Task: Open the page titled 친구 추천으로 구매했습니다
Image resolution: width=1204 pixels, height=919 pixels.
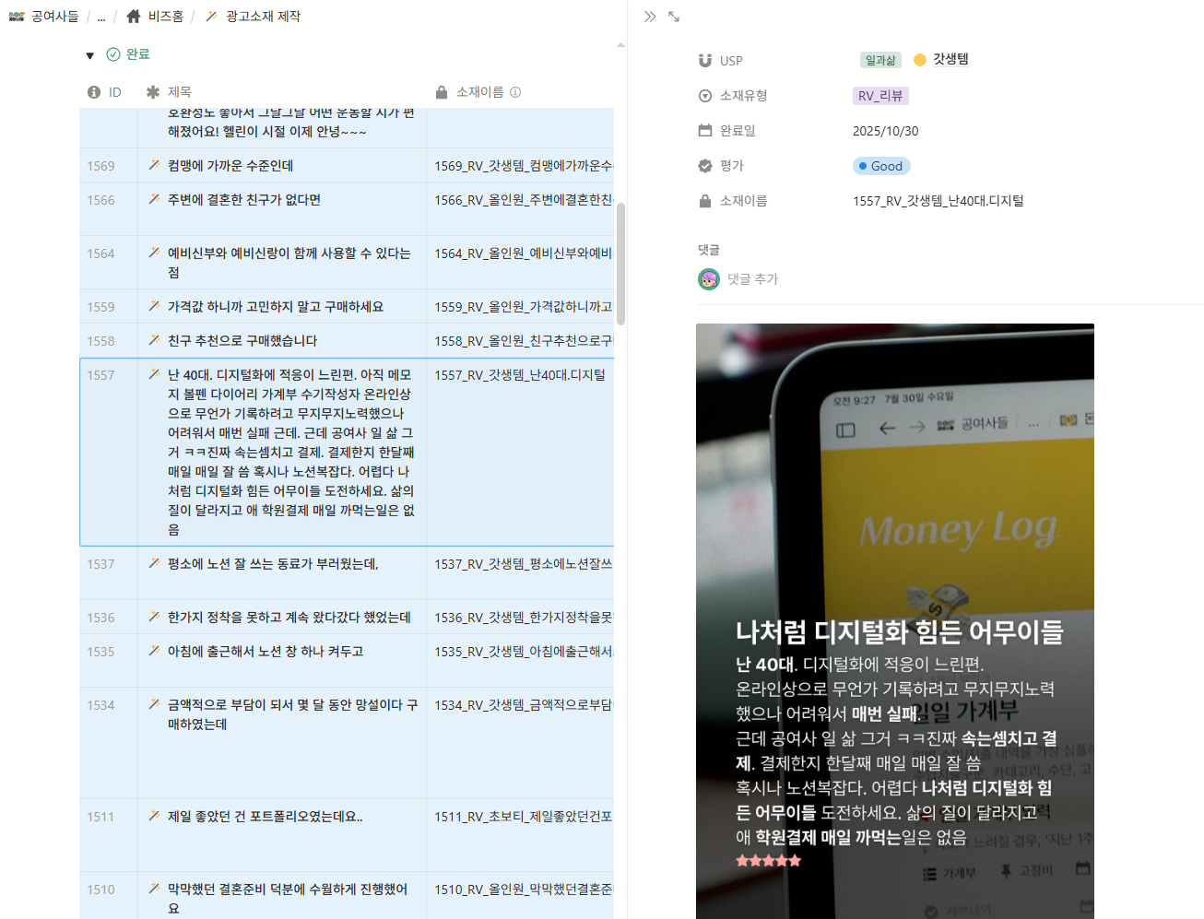Action: [242, 341]
